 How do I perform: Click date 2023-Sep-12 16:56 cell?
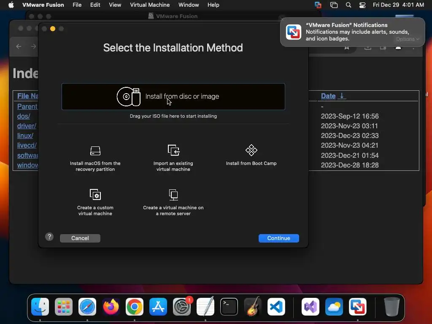(x=350, y=116)
